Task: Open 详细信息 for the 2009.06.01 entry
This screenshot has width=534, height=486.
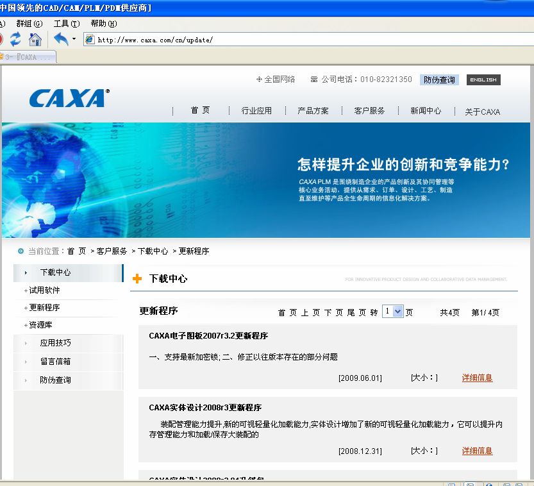Action: (477, 378)
